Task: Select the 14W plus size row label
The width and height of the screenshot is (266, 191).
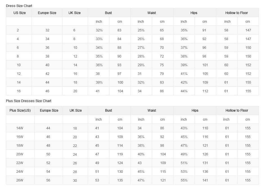Action: [x=20, y=128]
